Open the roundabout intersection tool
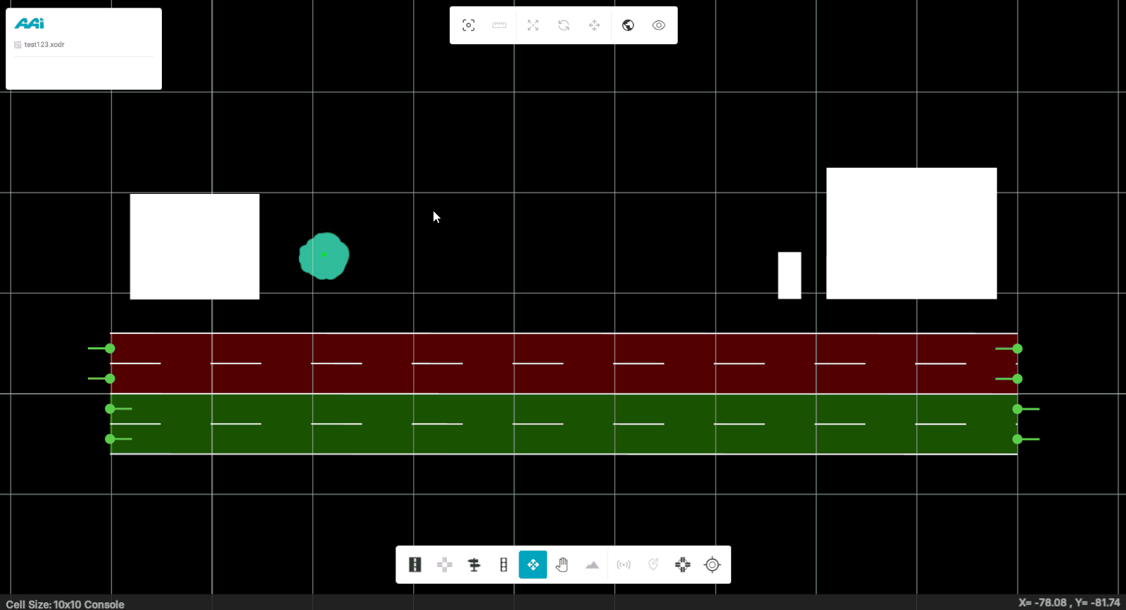 click(683, 564)
